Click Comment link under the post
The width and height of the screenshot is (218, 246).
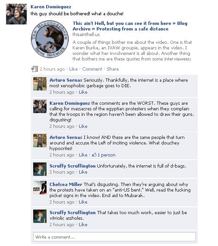tap(92, 69)
